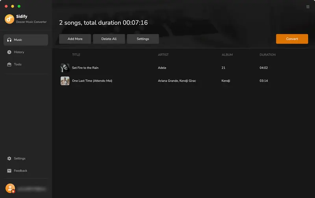Click the DURATION column header
The height and width of the screenshot is (198, 315).
[x=267, y=55]
